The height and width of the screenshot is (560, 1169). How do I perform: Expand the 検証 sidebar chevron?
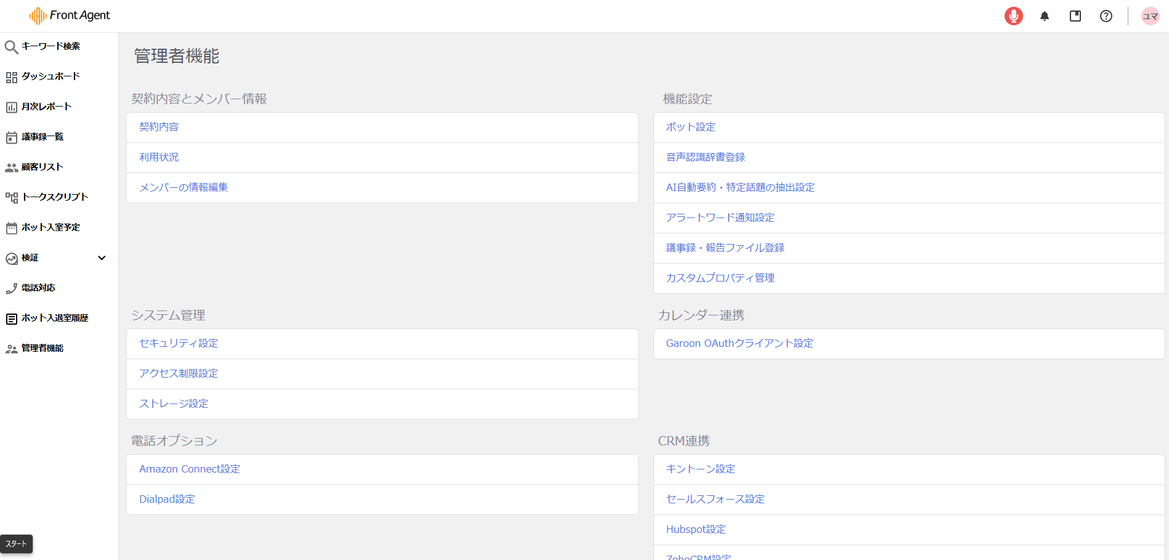(x=102, y=258)
